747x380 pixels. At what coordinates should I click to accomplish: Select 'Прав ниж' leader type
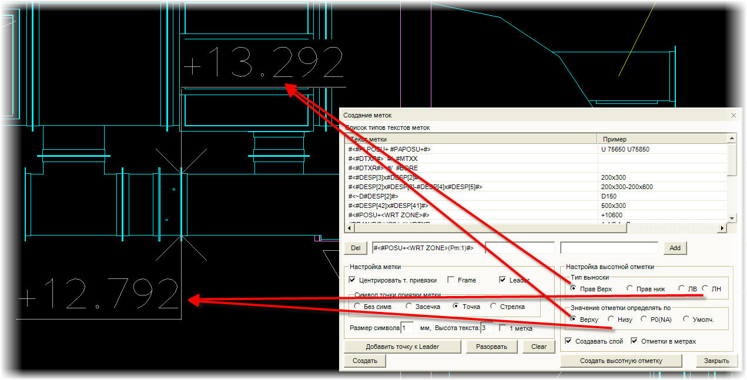click(x=629, y=288)
